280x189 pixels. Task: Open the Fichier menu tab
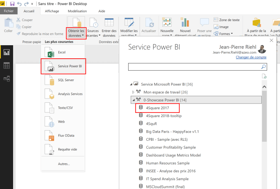coord(8,11)
